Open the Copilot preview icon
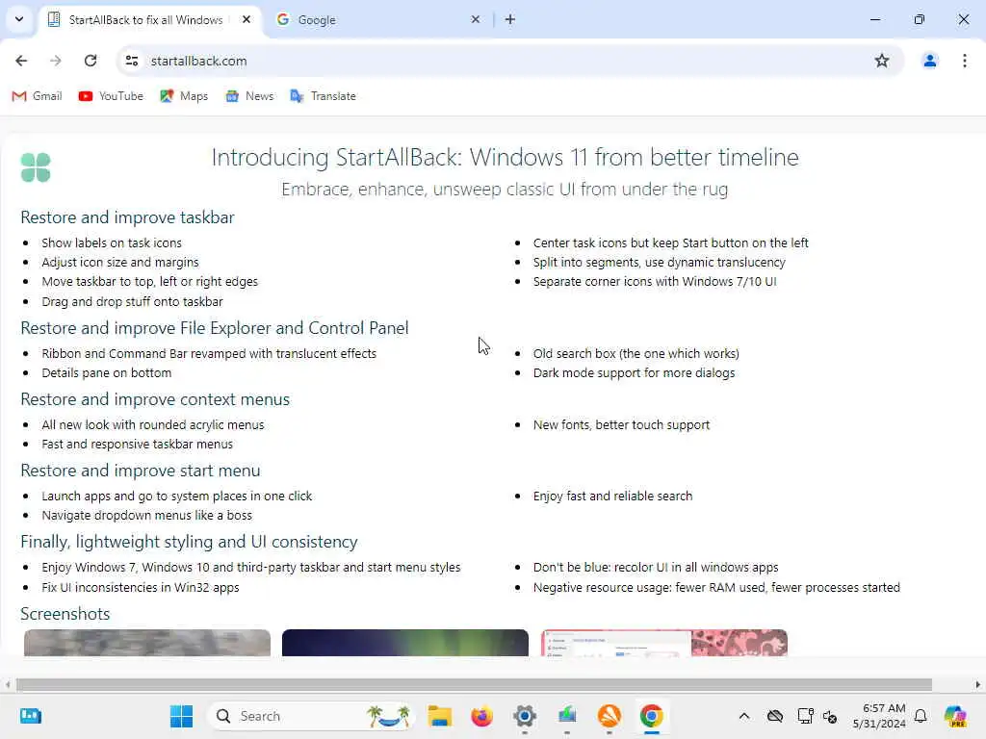The width and height of the screenshot is (986, 739). click(x=955, y=716)
